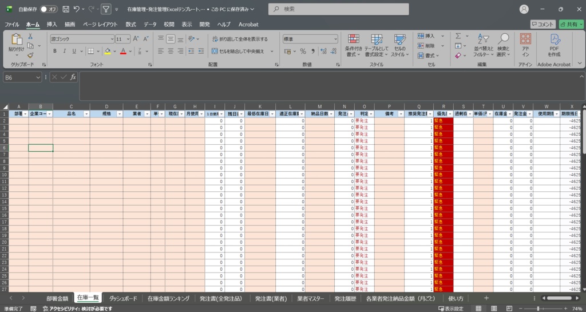Viewport: 586px width, 312px height.
Task: Click セルを結合して中央揃え merge button
Action: [x=237, y=51]
